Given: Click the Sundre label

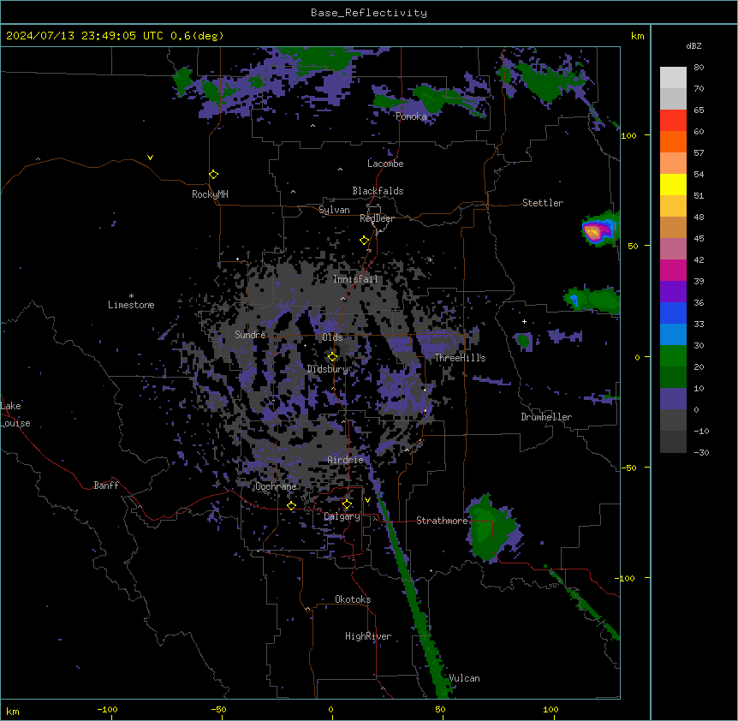Looking at the screenshot, I should coord(250,335).
